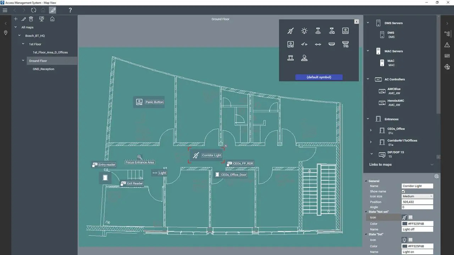This screenshot has height=255, width=454.
Task: Browse icon for State Not set
Action: (410, 217)
